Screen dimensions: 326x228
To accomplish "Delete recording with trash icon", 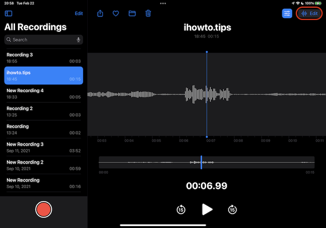I will (x=148, y=13).
